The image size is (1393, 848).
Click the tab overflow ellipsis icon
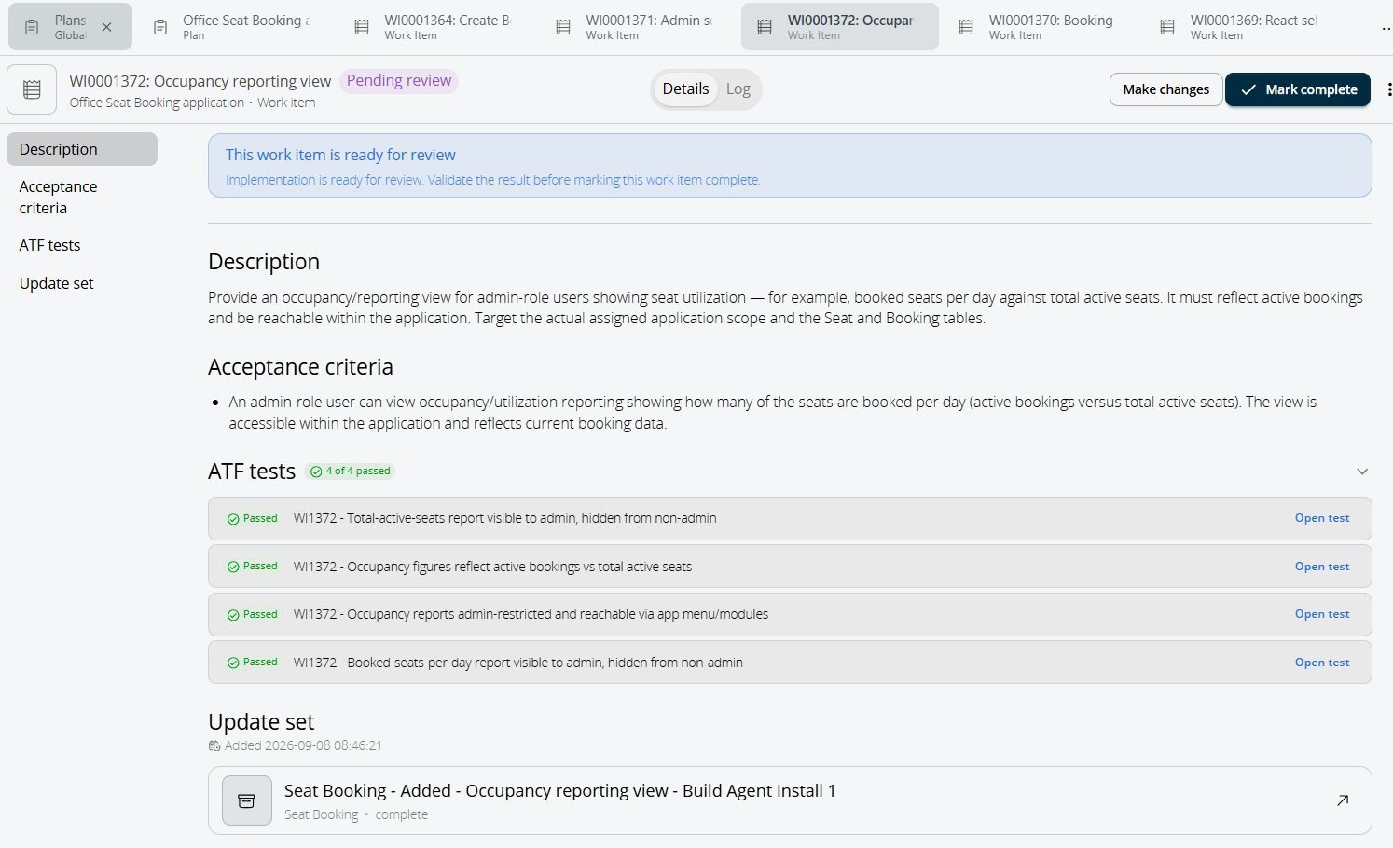coord(1386,28)
